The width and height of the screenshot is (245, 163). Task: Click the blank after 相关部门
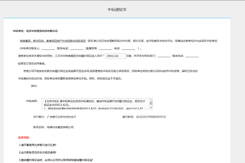pyautogui.click(x=164, y=56)
